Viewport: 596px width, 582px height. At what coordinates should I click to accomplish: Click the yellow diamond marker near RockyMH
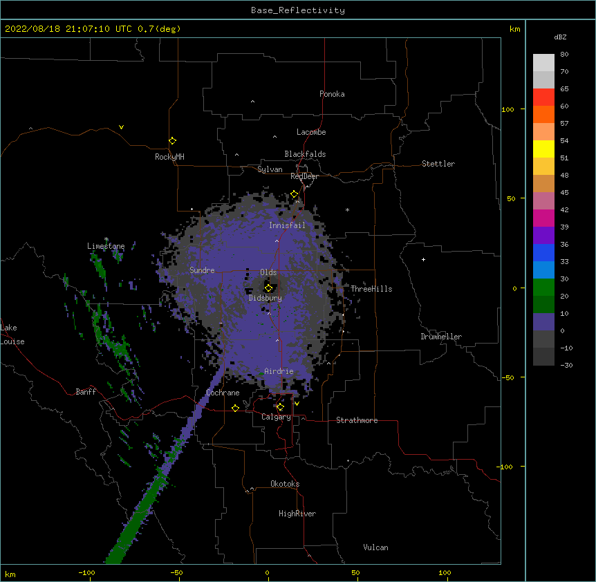[x=172, y=141]
